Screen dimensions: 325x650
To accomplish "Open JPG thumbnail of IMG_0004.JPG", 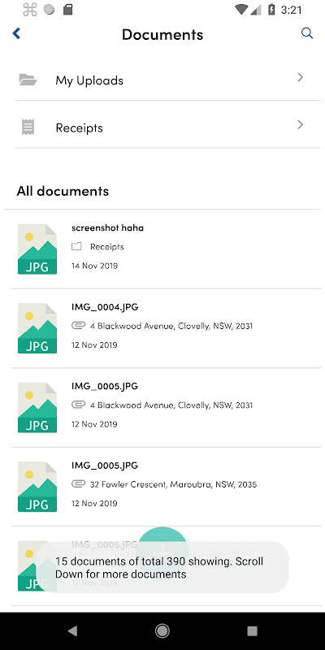I will 37,328.
